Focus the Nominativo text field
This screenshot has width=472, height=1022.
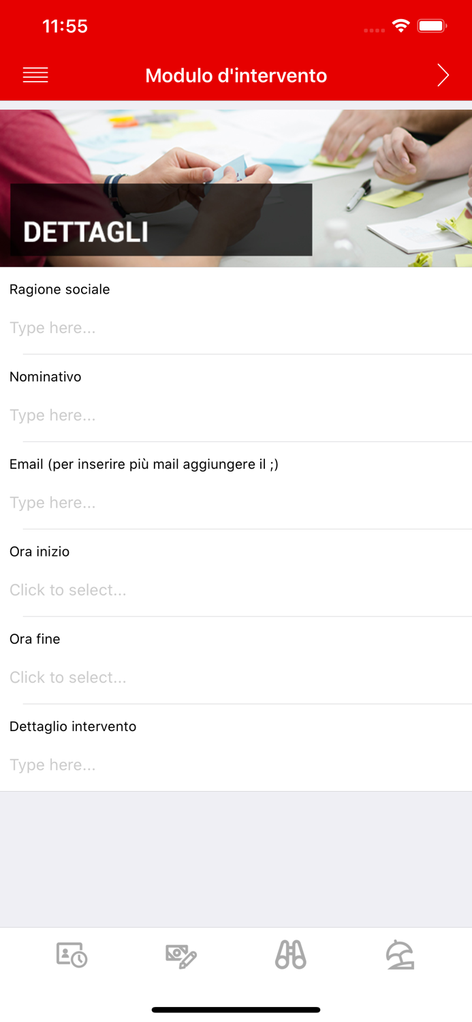point(236,415)
